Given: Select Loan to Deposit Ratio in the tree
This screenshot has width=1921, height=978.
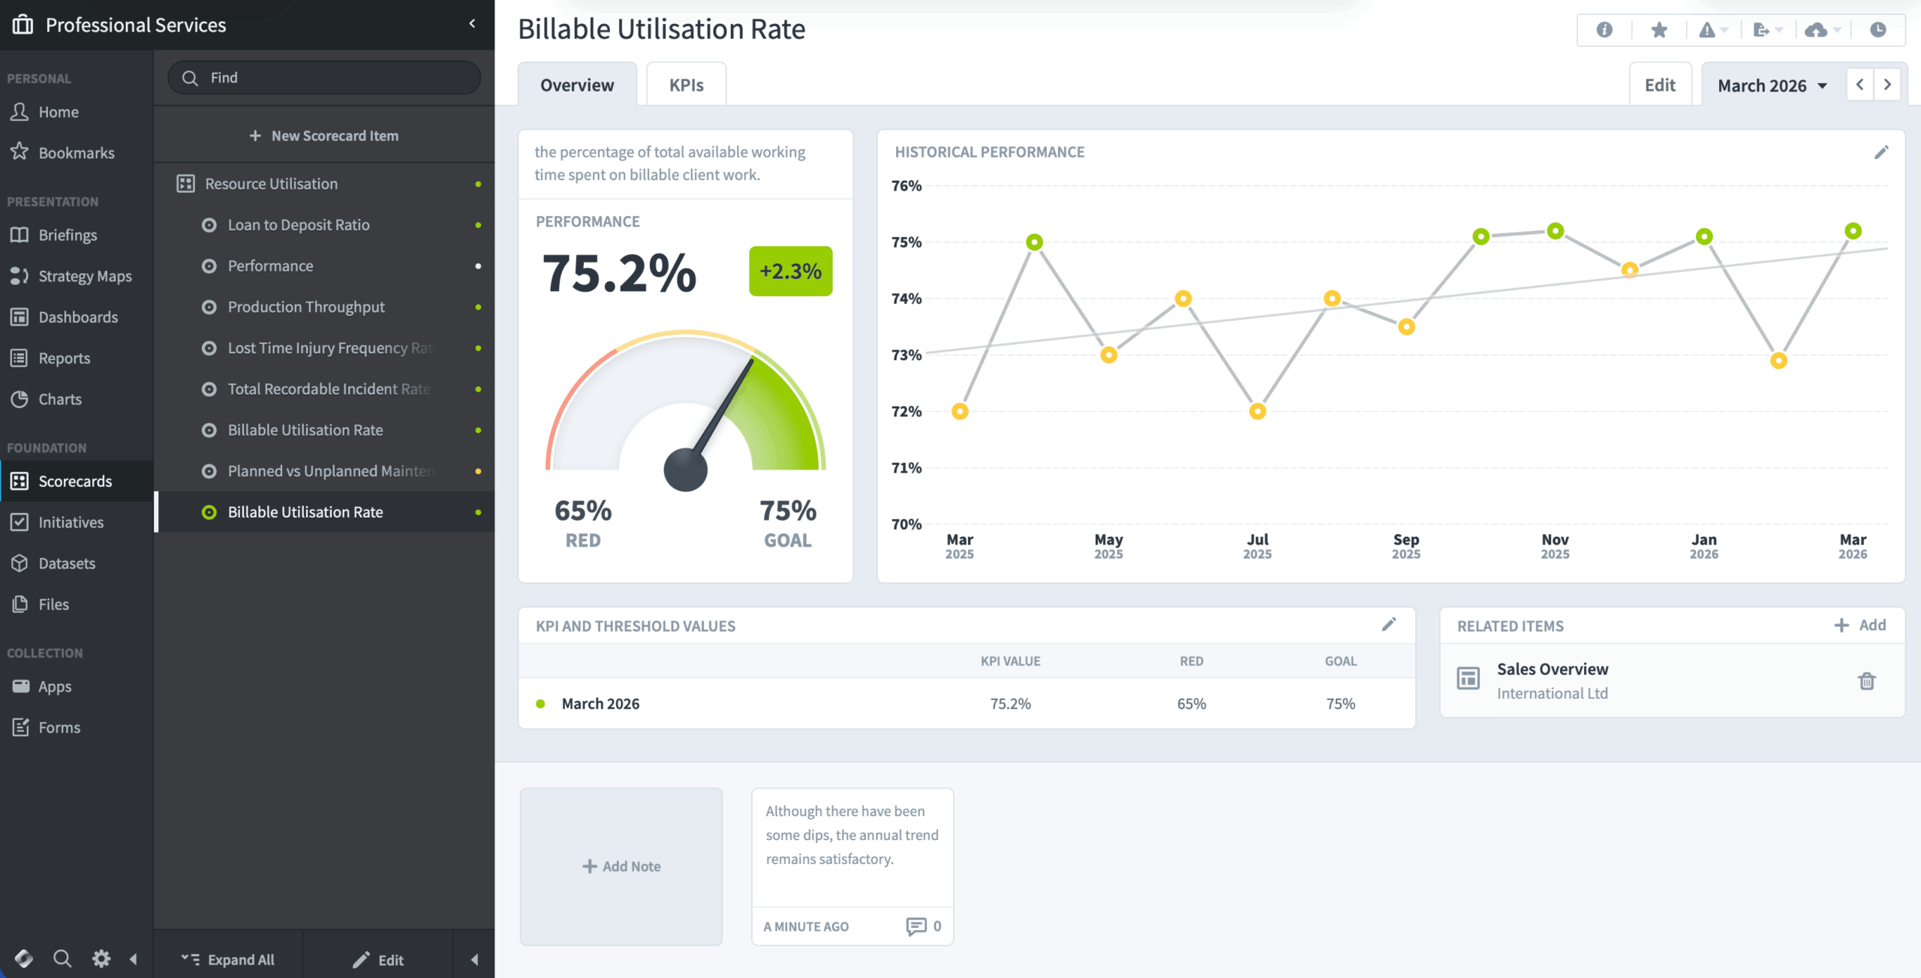Looking at the screenshot, I should coord(298,224).
